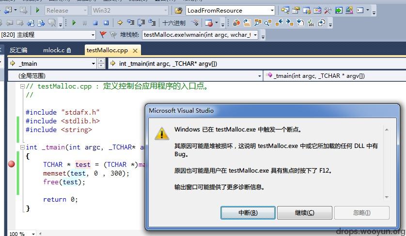Click the #include "stdafx.h" line
Screen dimensions: 406x236
pyautogui.click(x=62, y=113)
